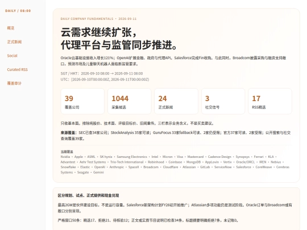
Task: Click Advantest in the coverage list
Action: (68, 162)
